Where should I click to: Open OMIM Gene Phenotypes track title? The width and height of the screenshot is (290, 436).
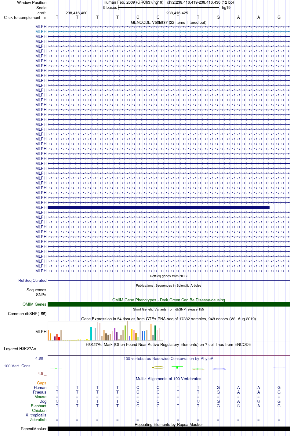click(x=169, y=300)
